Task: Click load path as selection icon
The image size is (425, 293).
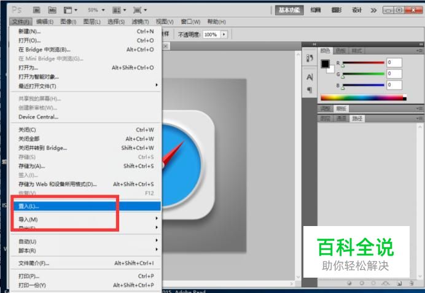Action: point(373,283)
